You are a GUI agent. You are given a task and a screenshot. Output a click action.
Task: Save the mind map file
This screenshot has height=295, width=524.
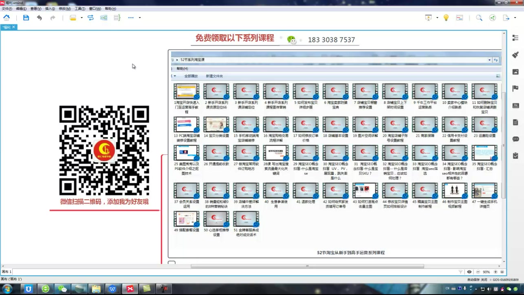coord(26,18)
